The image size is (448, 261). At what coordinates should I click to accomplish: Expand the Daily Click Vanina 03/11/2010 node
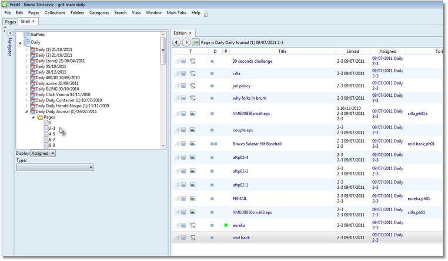point(26,94)
